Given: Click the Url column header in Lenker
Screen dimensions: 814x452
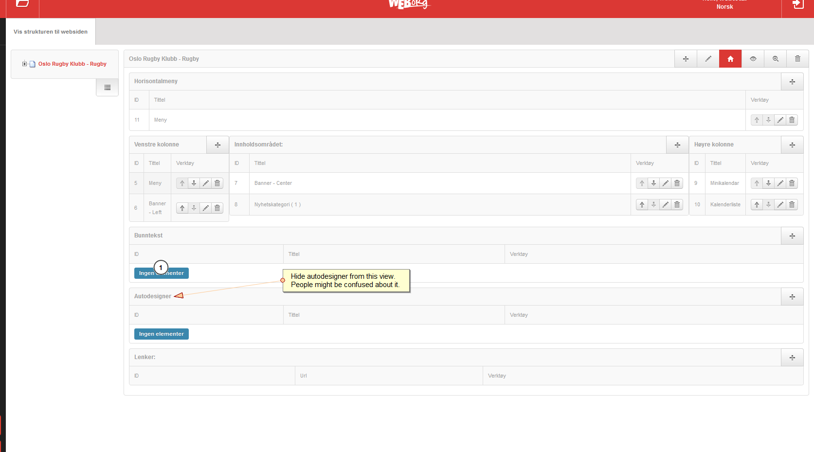Looking at the screenshot, I should [x=304, y=376].
